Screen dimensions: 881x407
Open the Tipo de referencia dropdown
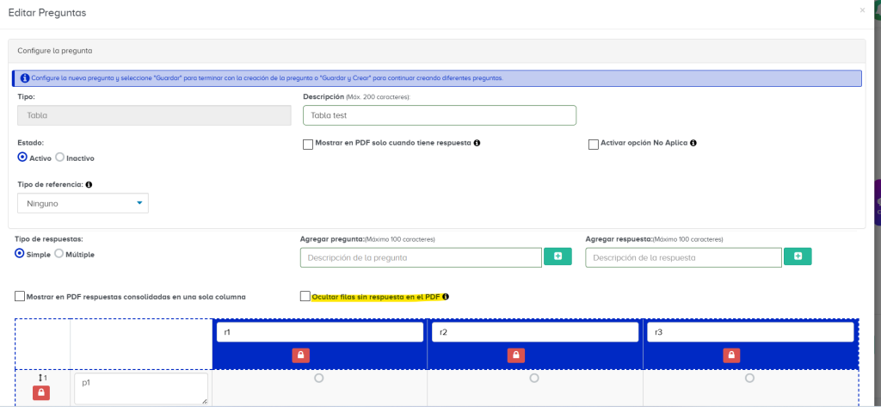tap(83, 203)
